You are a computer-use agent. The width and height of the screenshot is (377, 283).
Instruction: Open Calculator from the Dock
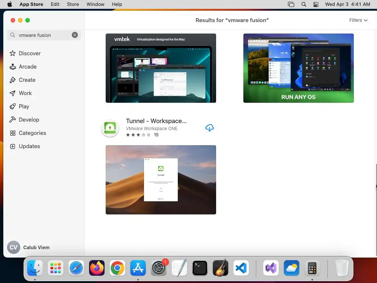point(312,268)
